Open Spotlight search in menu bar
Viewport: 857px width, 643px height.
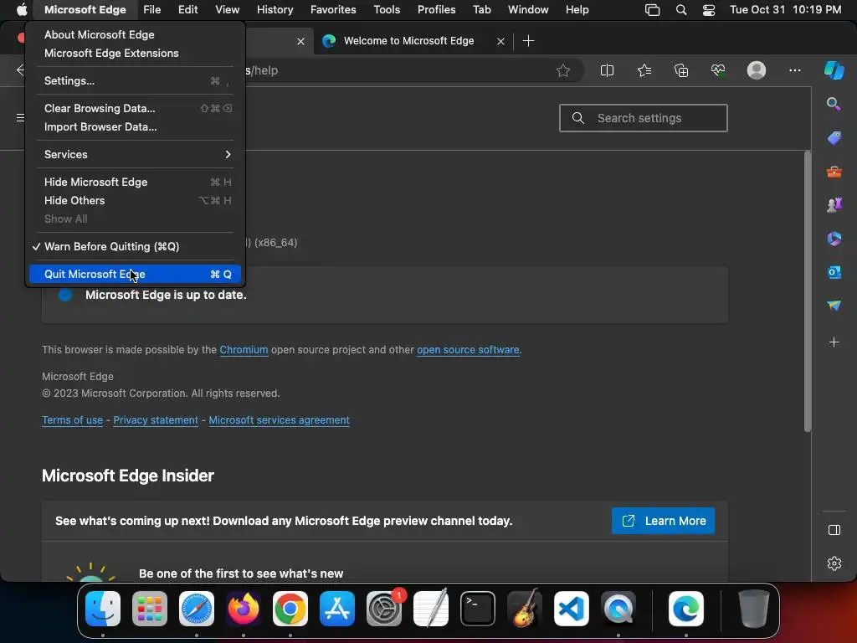click(681, 10)
